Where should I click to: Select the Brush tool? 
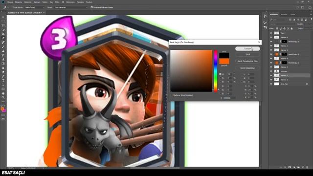tap(3, 46)
